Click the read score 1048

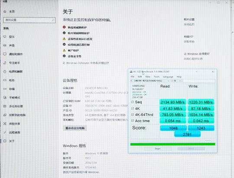(173, 128)
